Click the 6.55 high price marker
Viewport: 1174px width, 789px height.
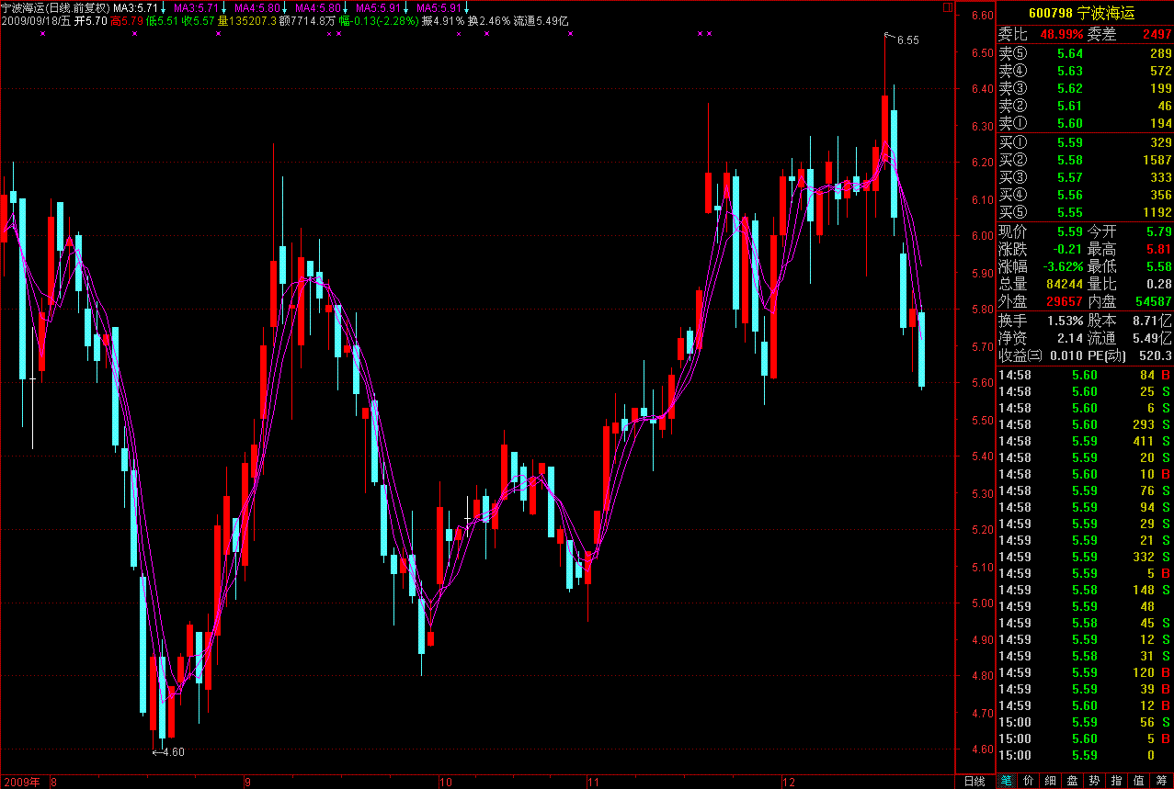click(x=906, y=39)
